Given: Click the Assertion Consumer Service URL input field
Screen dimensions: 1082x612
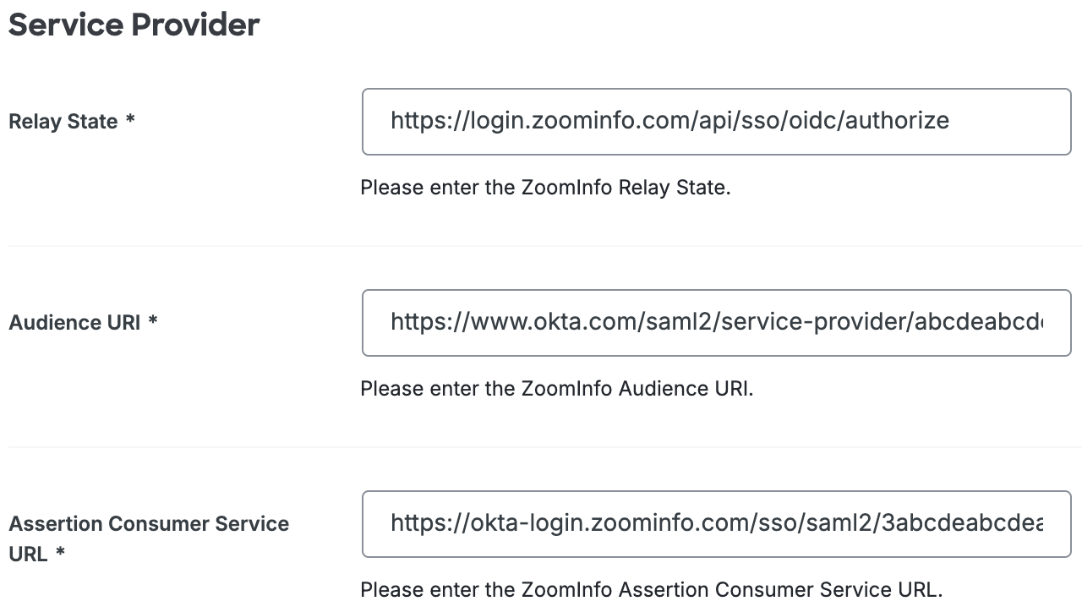Looking at the screenshot, I should [717, 523].
